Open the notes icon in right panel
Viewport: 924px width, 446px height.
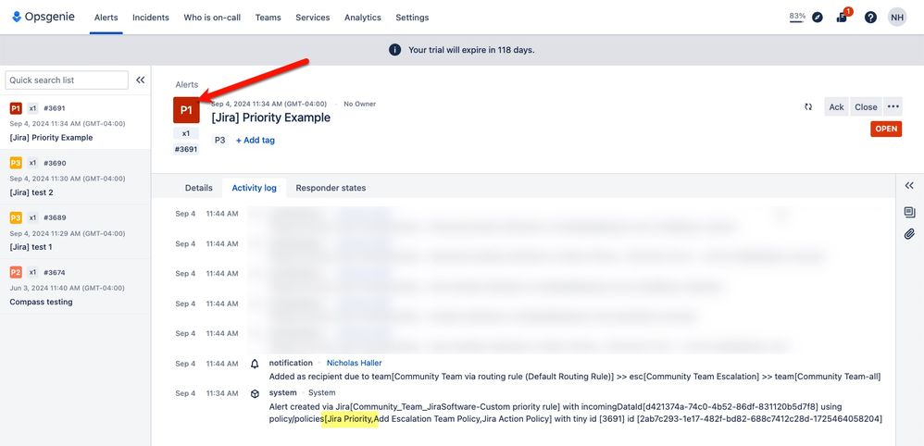click(x=909, y=212)
